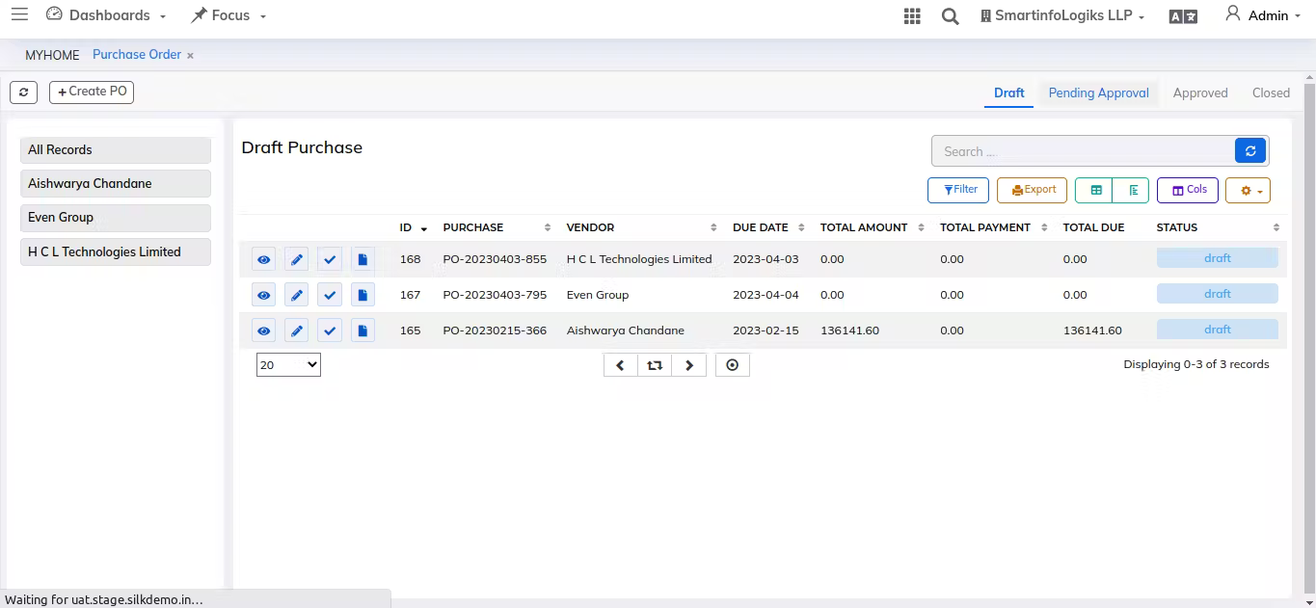Click PO-20230403-855 purchase number
Screen dimensions: 1316x608
[495, 259]
